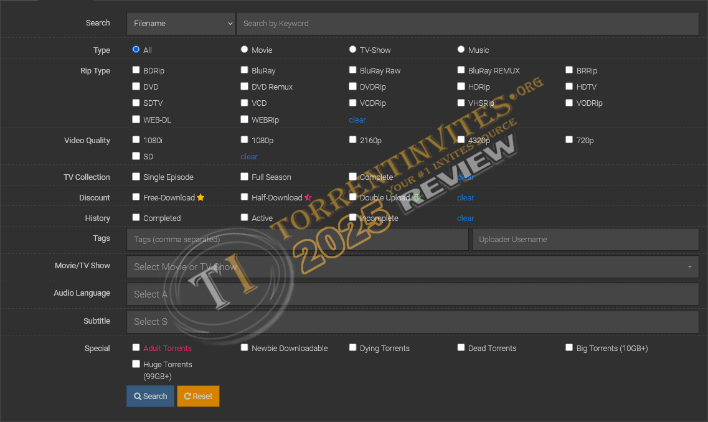Viewport: 708px width, 422px height.
Task: Open the Audio Language selector
Action: point(412,294)
